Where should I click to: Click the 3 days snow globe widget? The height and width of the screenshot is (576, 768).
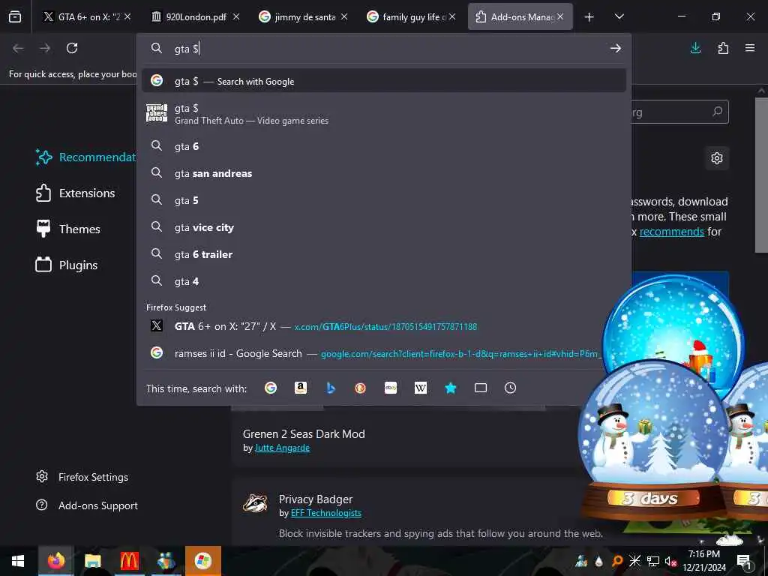coord(652,441)
